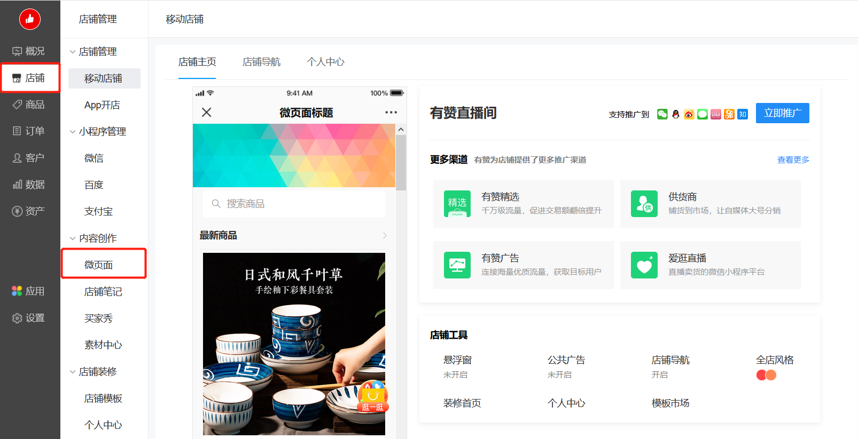Select 移动店铺 in the submenu

104,78
